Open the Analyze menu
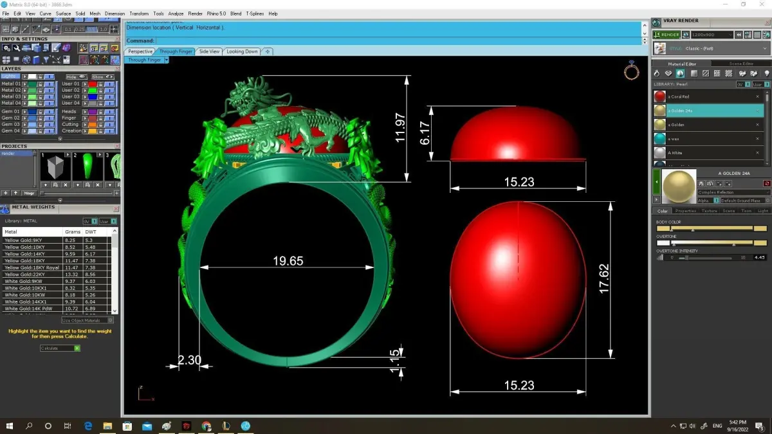The height and width of the screenshot is (434, 772). click(x=176, y=14)
